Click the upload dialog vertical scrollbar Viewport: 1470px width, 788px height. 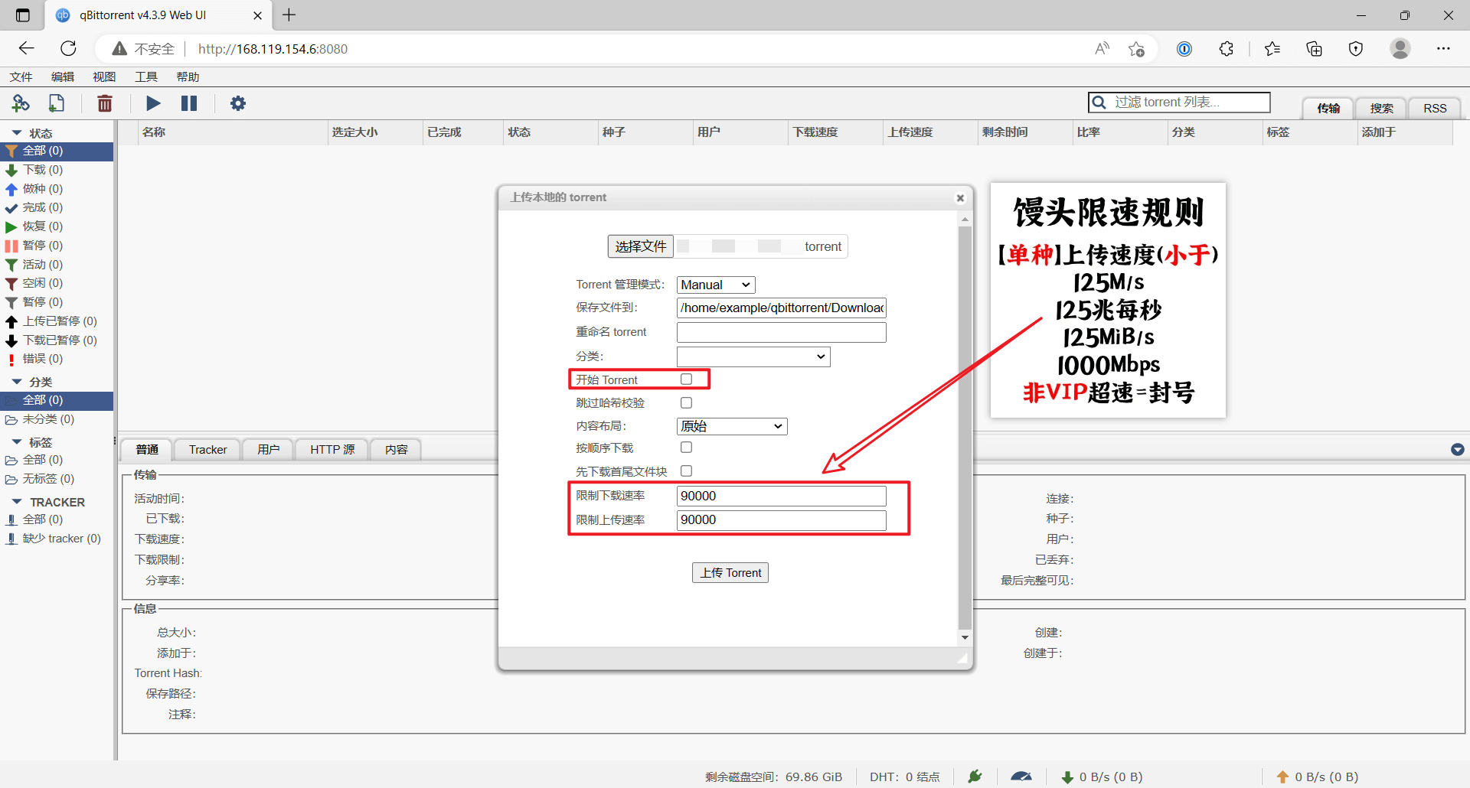[x=965, y=428]
